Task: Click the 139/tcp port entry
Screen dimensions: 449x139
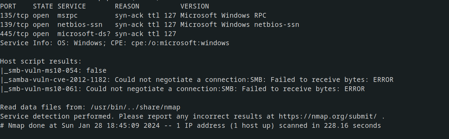Action: [x=14, y=24]
